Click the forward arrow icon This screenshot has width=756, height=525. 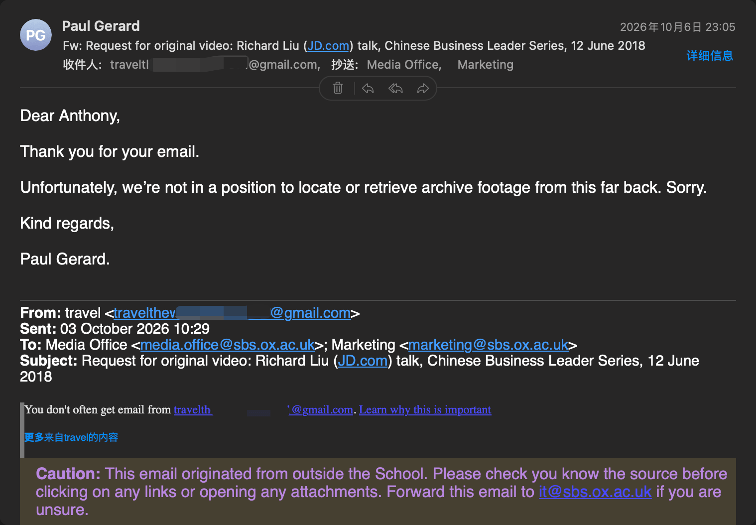423,88
